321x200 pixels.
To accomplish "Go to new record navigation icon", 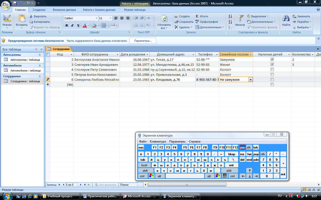I will [89, 185].
